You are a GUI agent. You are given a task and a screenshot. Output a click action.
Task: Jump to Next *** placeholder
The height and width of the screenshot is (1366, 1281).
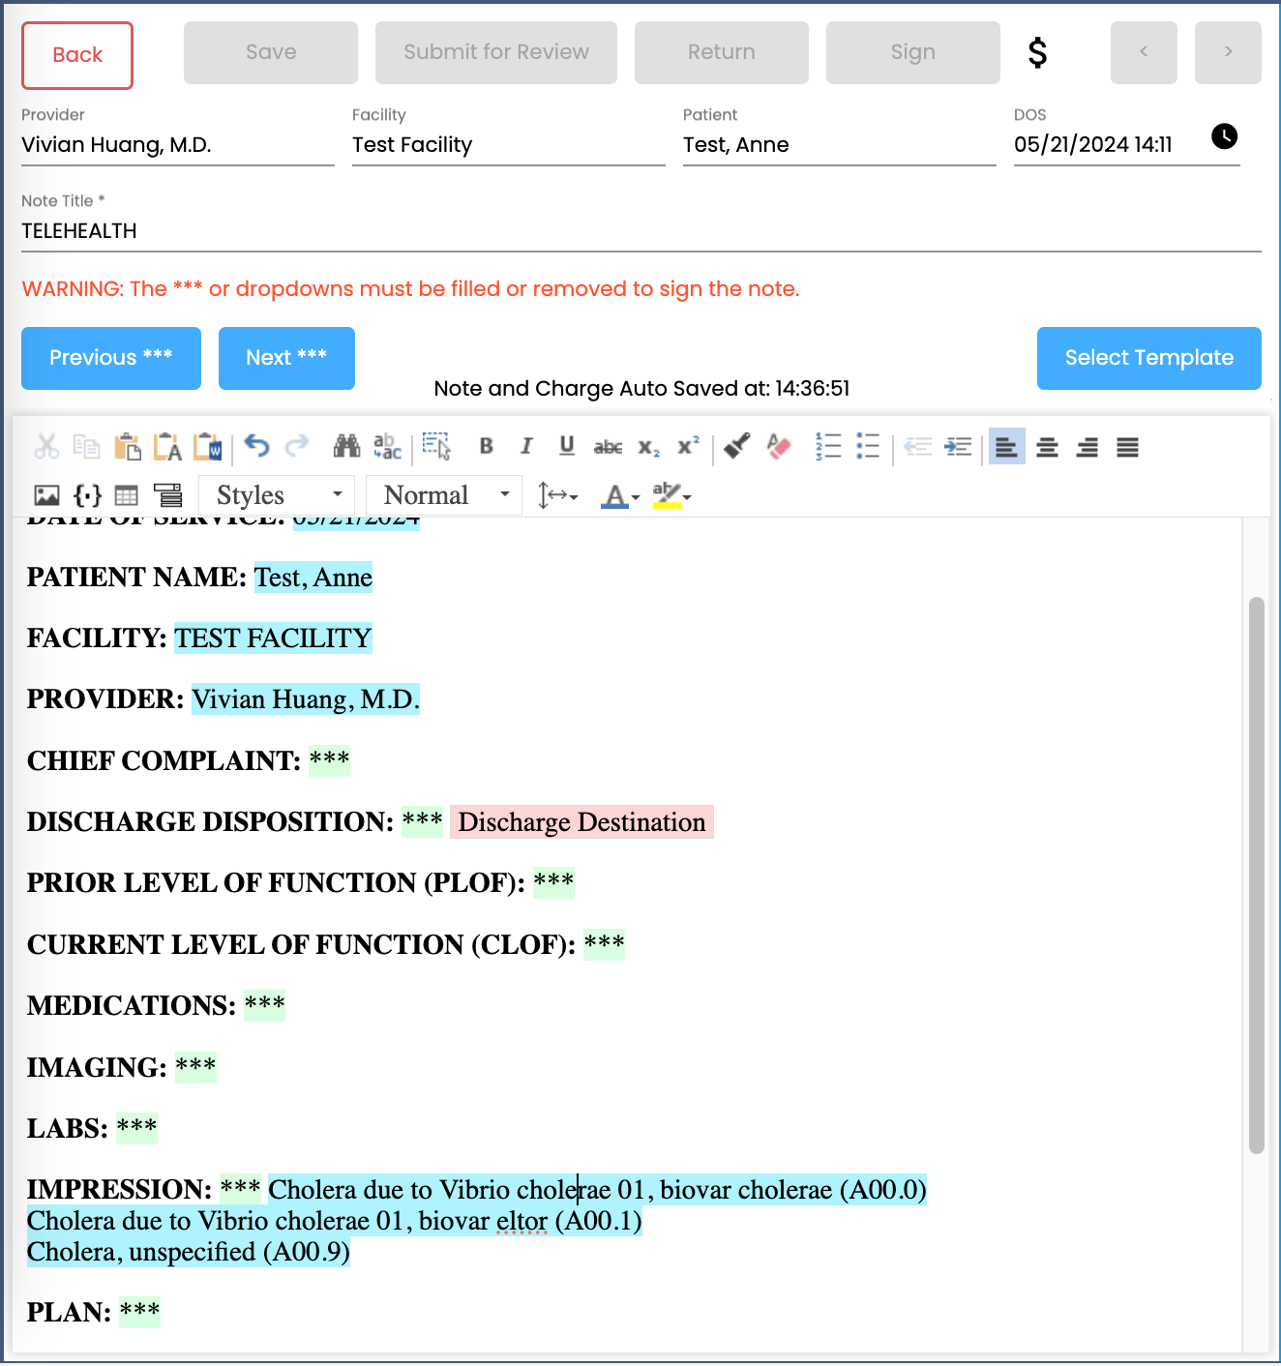coord(286,359)
